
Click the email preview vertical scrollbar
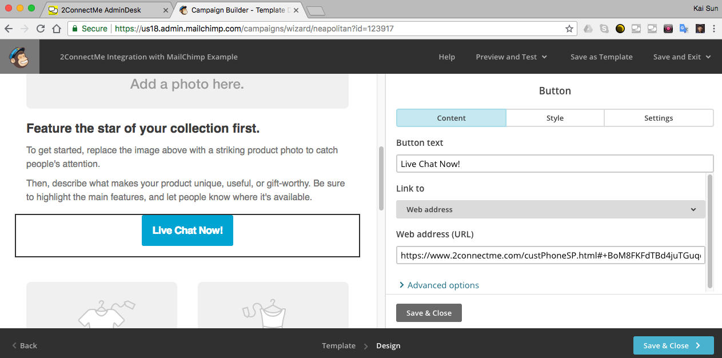(x=381, y=178)
